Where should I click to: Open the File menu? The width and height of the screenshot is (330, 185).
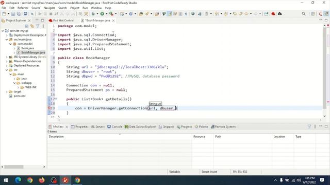pyautogui.click(x=4, y=8)
